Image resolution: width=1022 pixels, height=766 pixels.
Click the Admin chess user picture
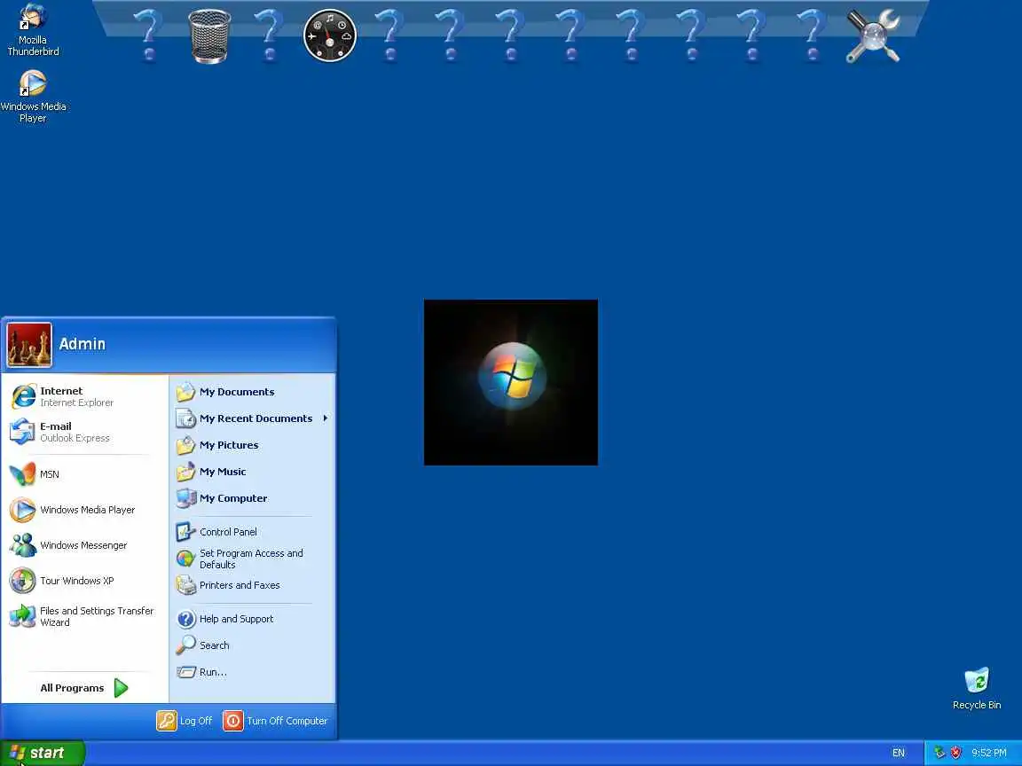pyautogui.click(x=29, y=345)
